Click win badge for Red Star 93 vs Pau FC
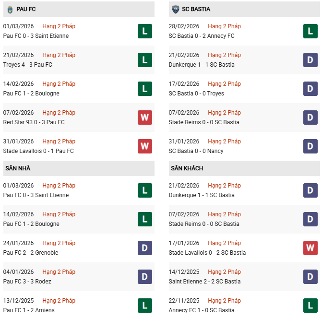322x318 pixels. [x=145, y=118]
